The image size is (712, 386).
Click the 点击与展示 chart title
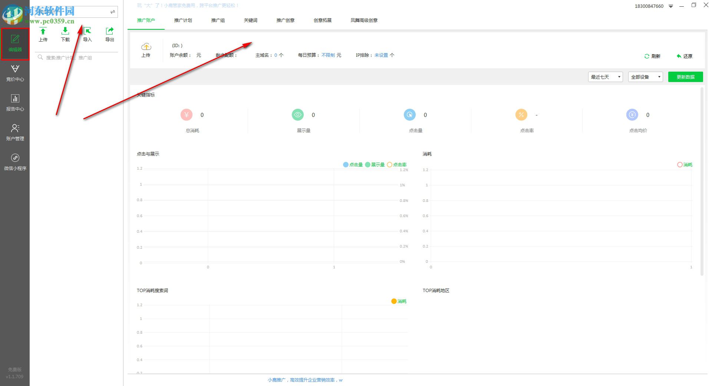click(x=148, y=154)
